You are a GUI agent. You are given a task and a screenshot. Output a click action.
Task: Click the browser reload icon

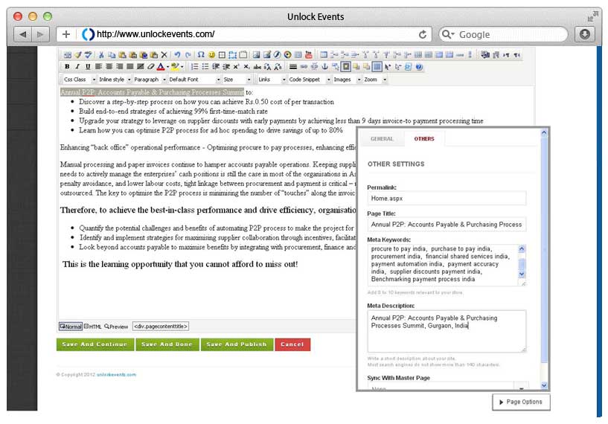[423, 34]
